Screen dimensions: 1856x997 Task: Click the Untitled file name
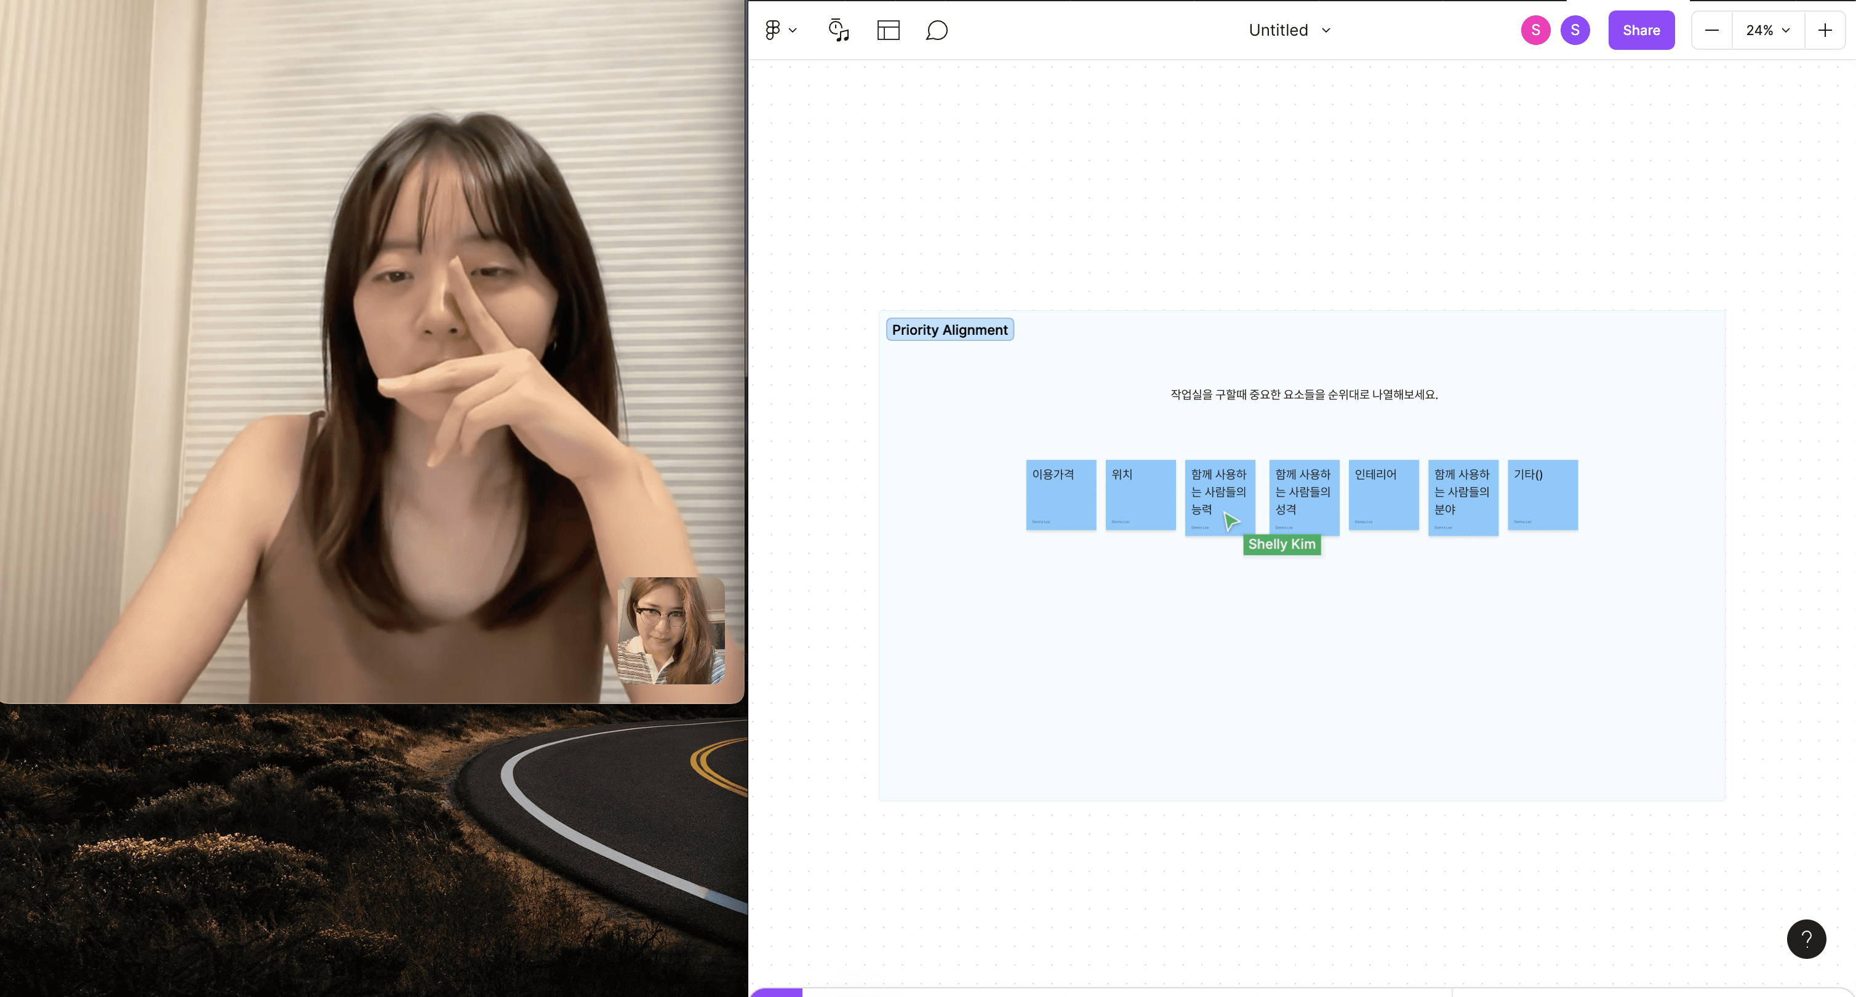(1278, 30)
